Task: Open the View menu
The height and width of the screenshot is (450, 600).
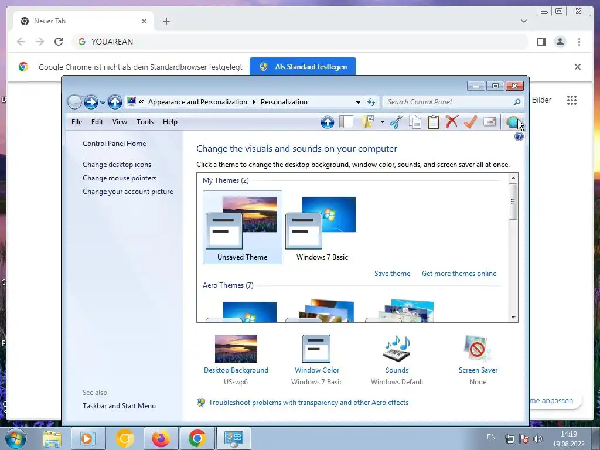Action: 120,122
